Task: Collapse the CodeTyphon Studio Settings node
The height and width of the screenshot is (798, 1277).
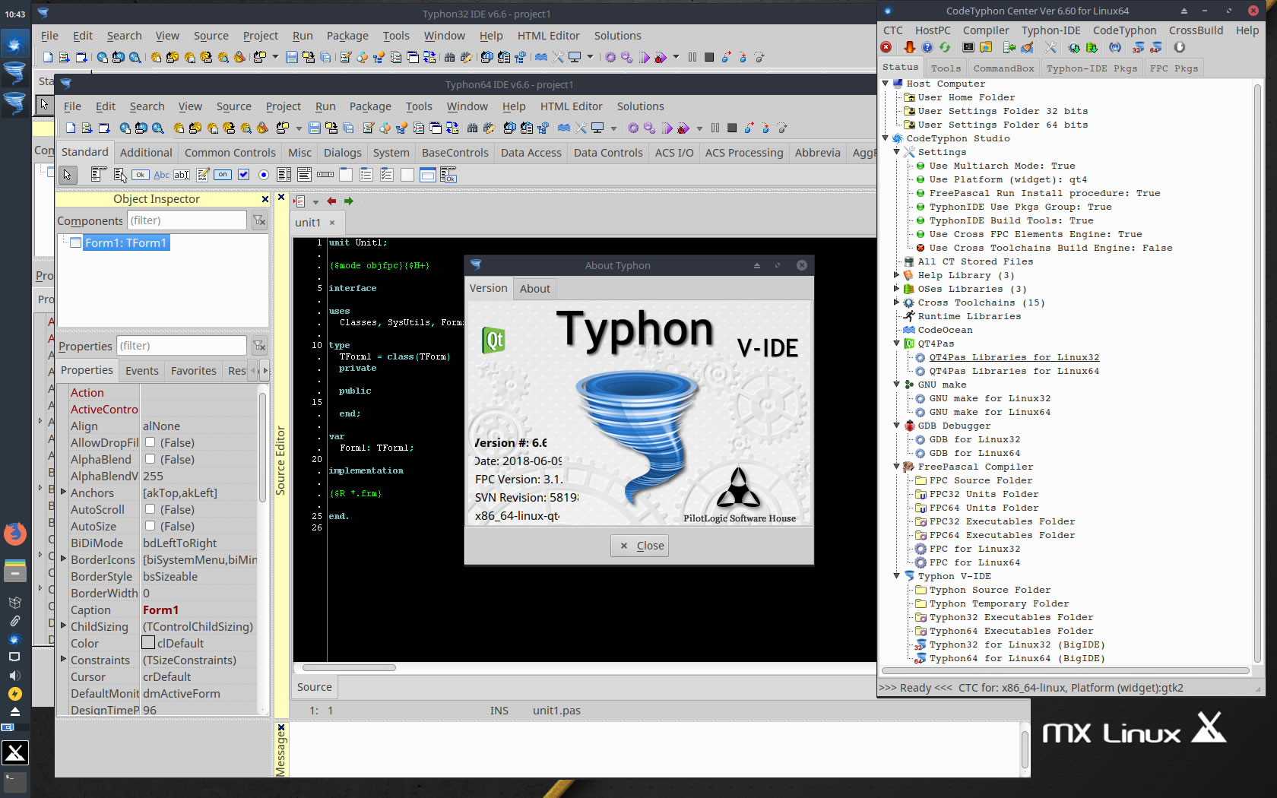Action: point(897,152)
